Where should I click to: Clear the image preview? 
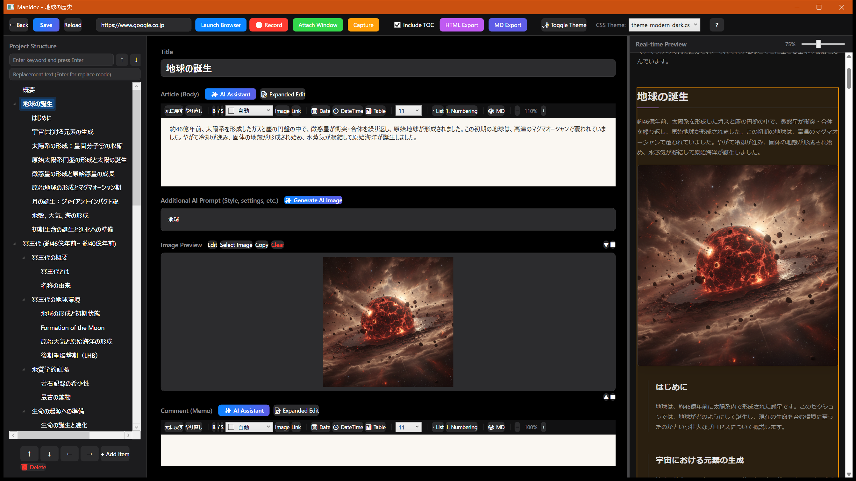(x=277, y=245)
